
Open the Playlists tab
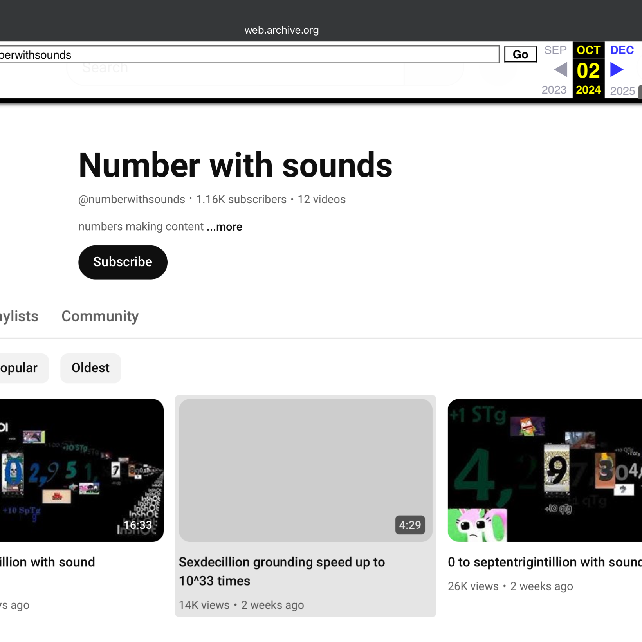click(x=19, y=316)
